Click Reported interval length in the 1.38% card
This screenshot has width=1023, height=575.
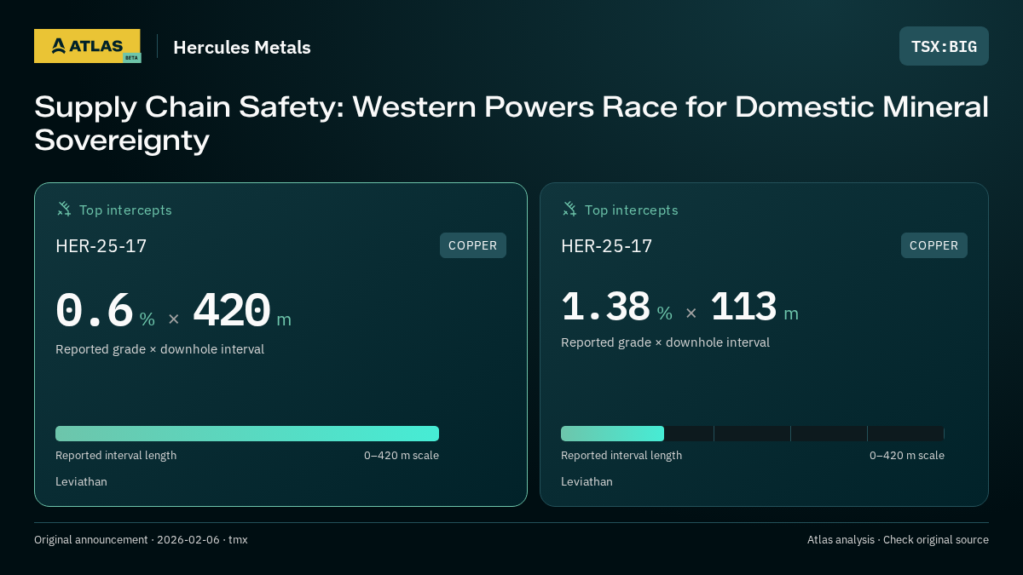tap(621, 455)
